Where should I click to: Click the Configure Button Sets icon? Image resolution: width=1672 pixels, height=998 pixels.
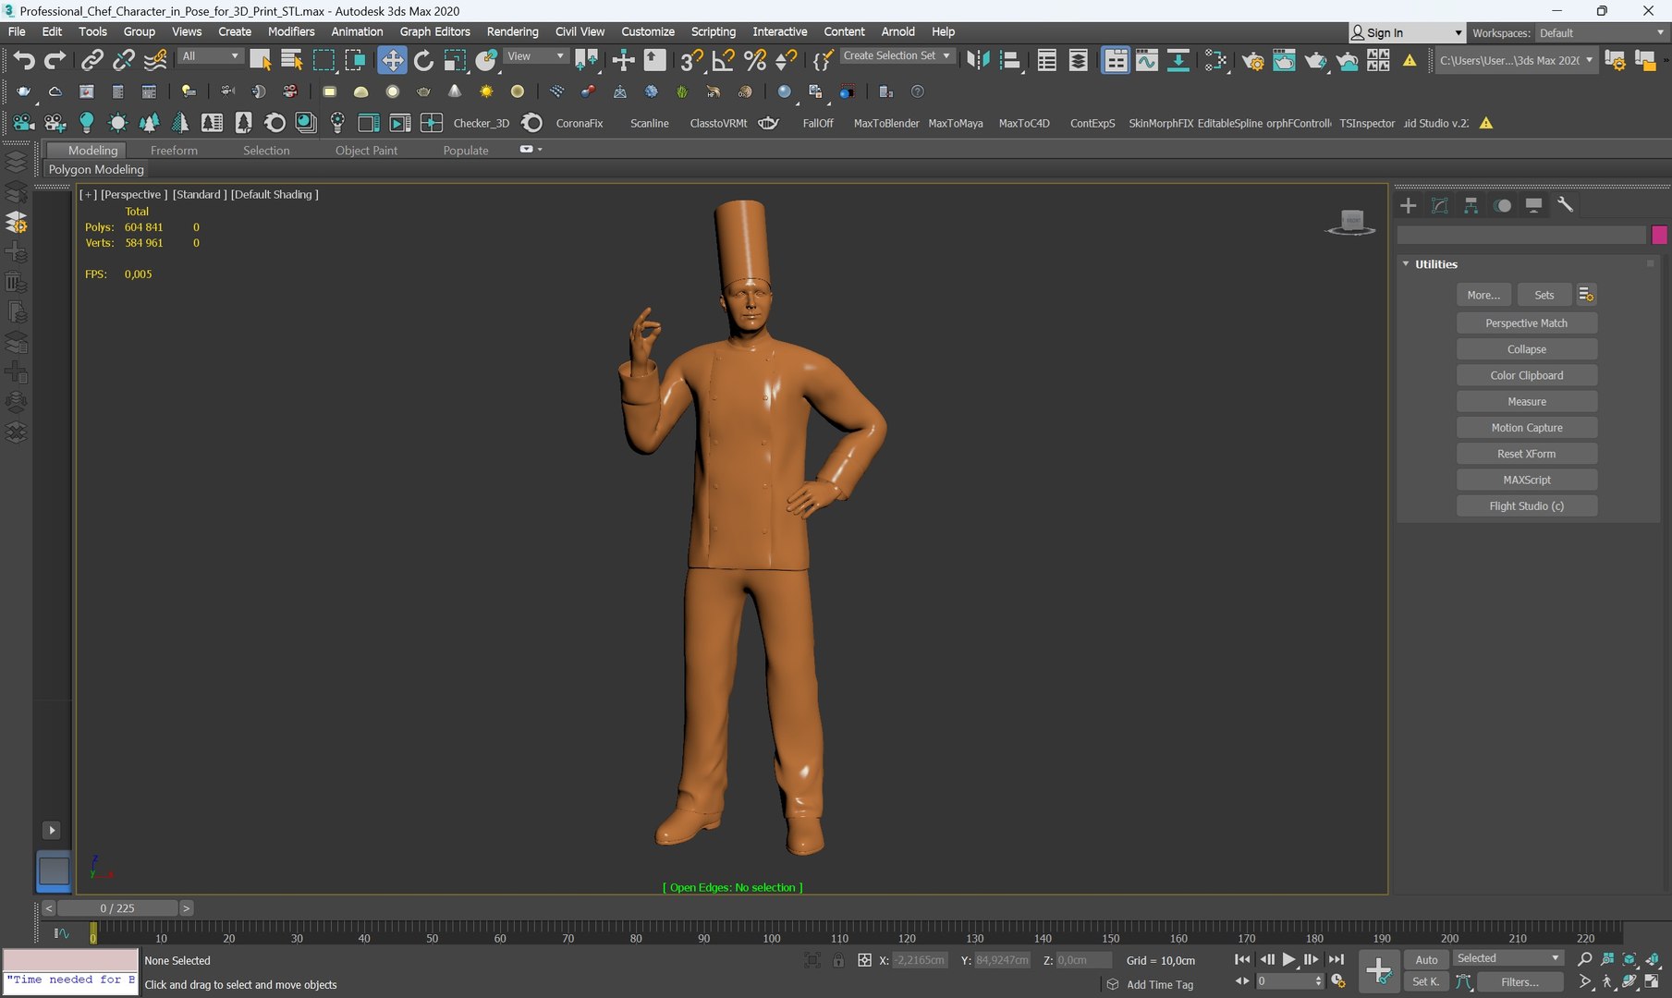1586,295
